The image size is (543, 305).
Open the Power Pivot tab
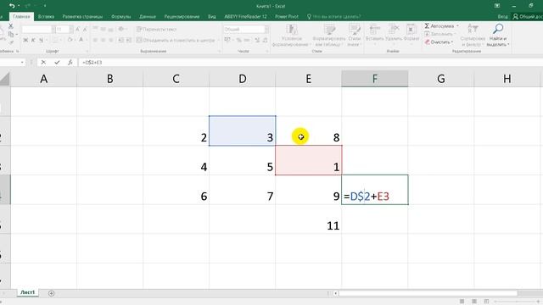click(287, 17)
